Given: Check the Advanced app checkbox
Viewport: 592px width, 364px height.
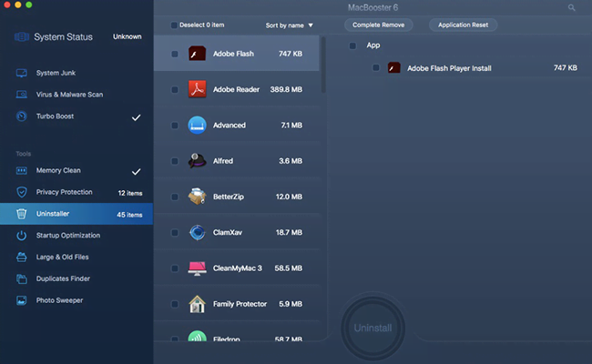Looking at the screenshot, I should point(175,126).
